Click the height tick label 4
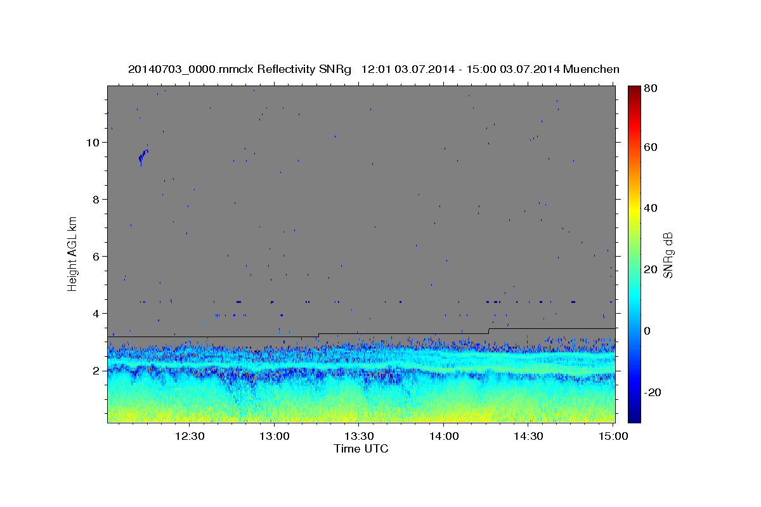The width and height of the screenshot is (761, 507). pos(96,314)
